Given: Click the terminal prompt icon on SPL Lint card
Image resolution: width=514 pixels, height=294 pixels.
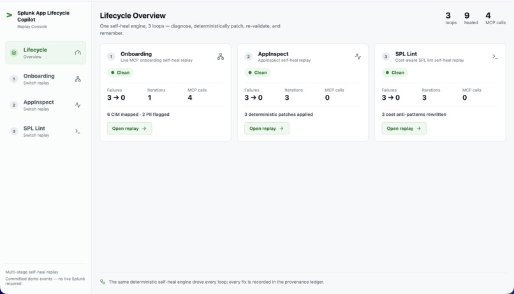Looking at the screenshot, I should coord(495,57).
